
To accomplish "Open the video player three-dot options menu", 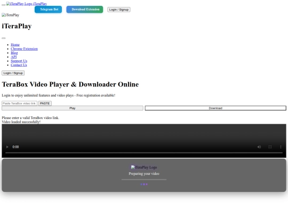I will [281, 147].
